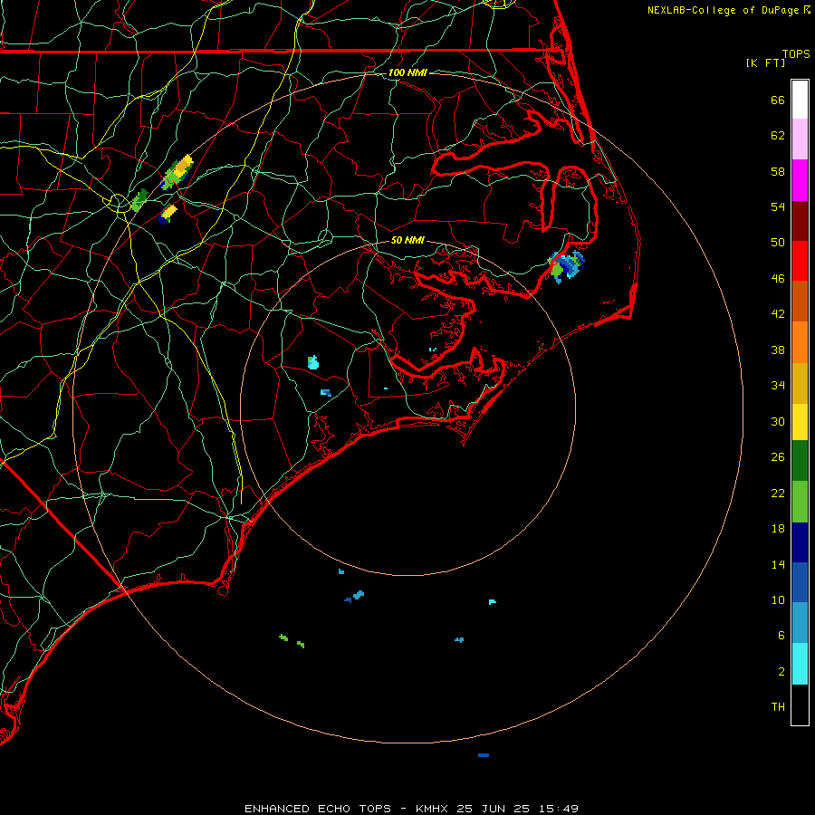This screenshot has width=815, height=815.
Task: Click the lone blue echo below outer ring
Action: pyautogui.click(x=484, y=754)
